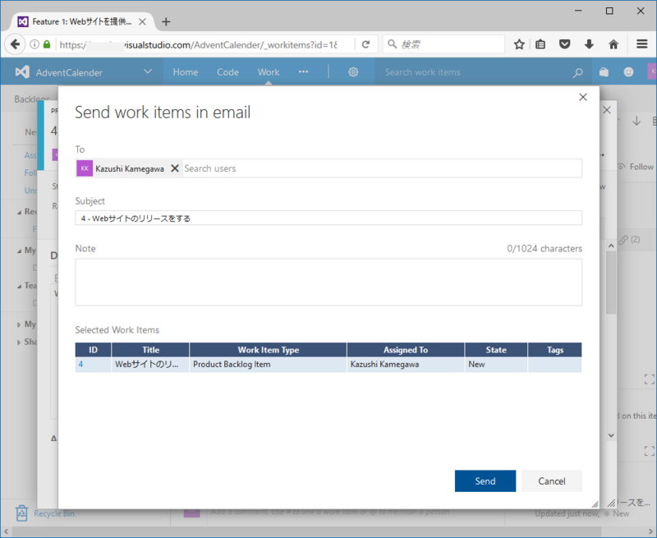Viewport: 657px width, 538px height.
Task: Select the Product Backlog Item cell
Action: [x=269, y=364]
